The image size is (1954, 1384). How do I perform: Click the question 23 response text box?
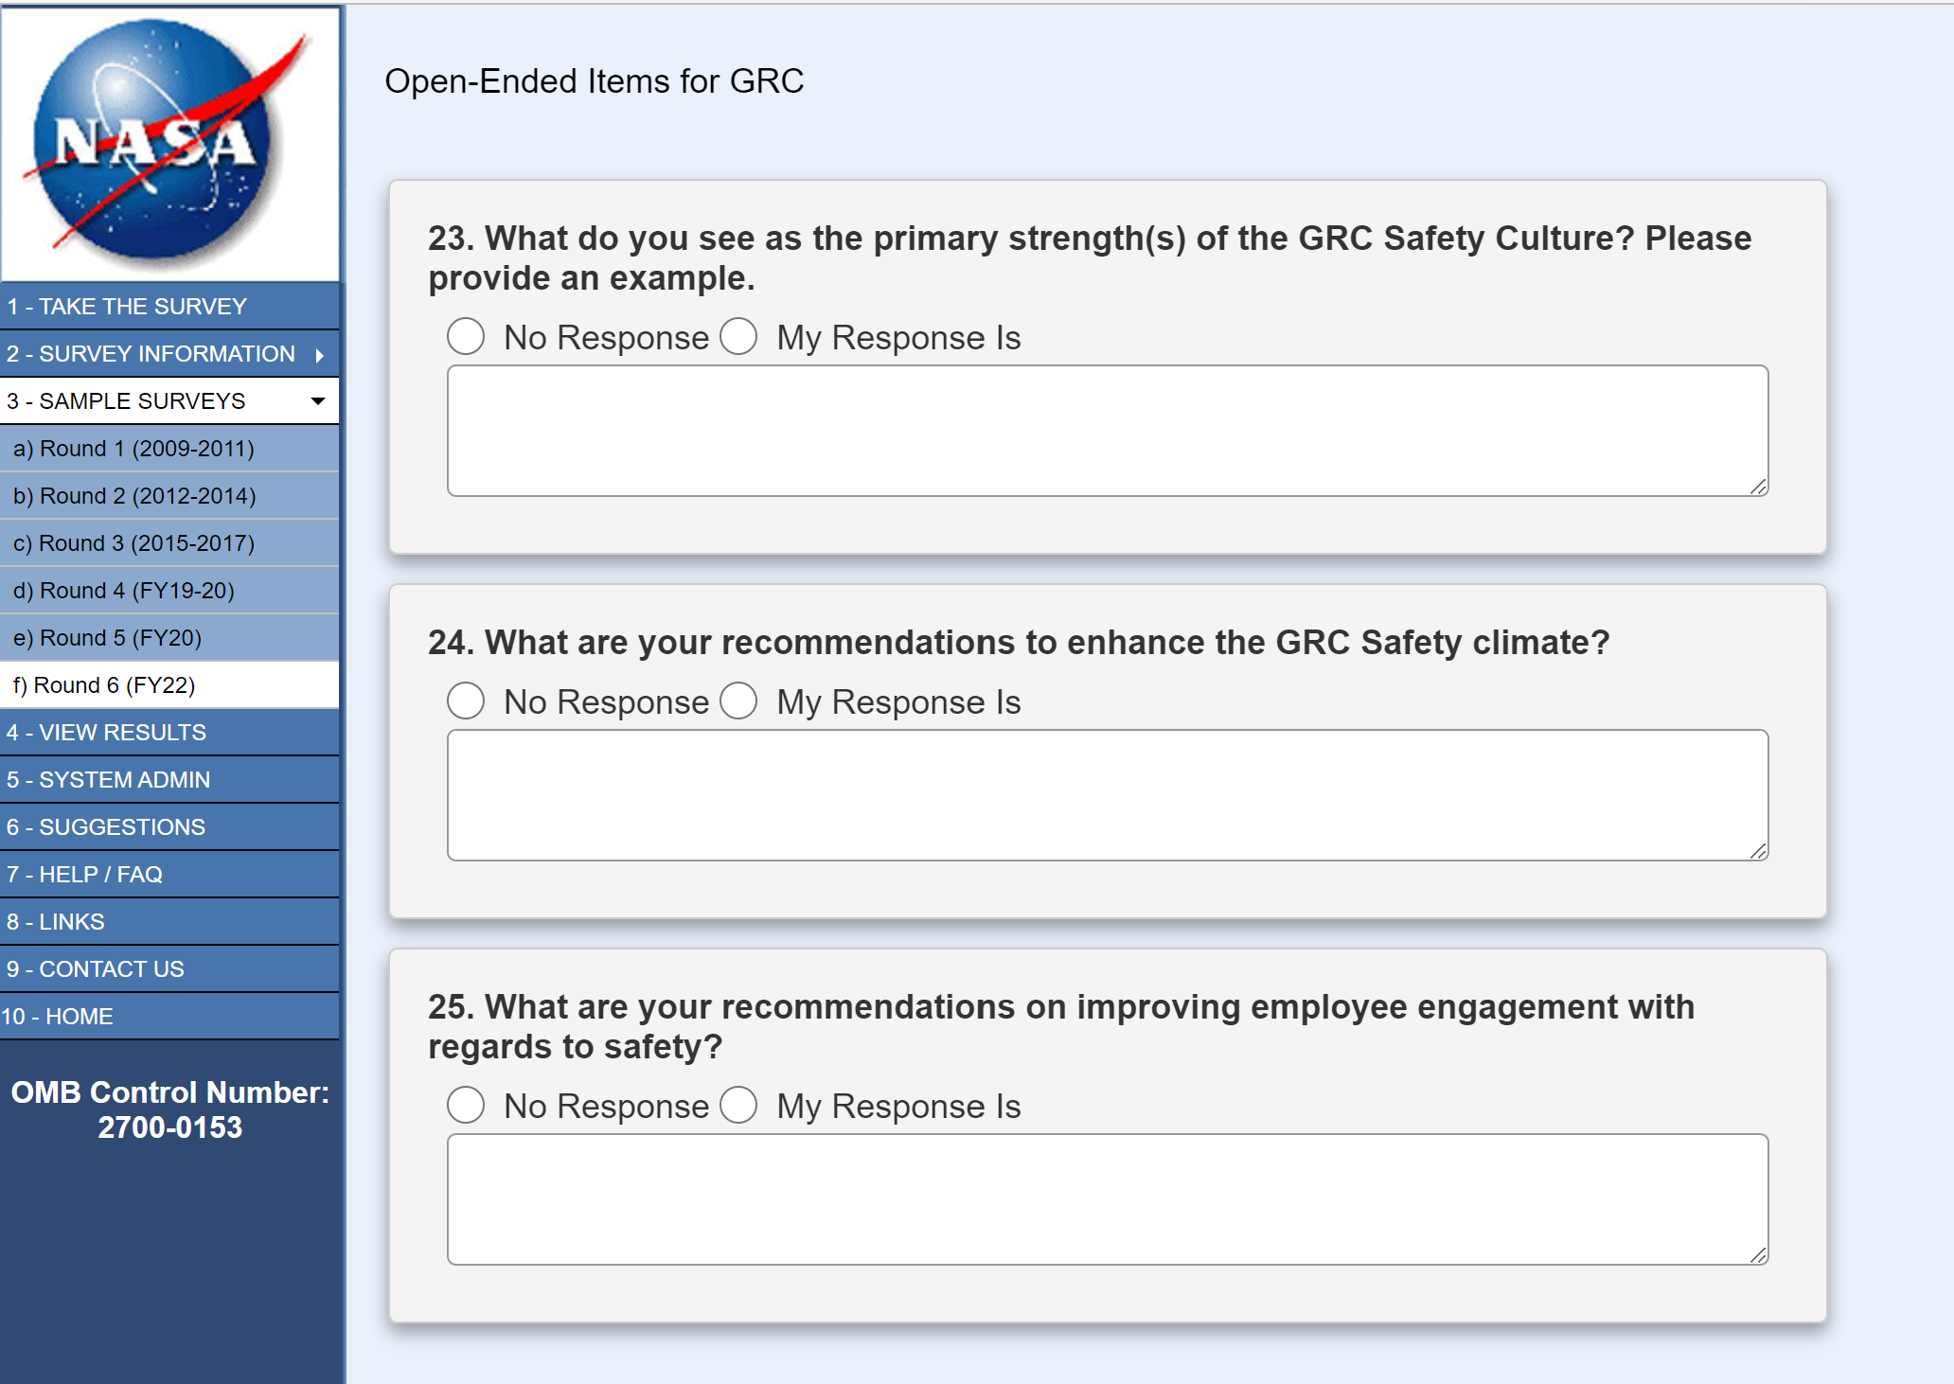(x=1107, y=431)
